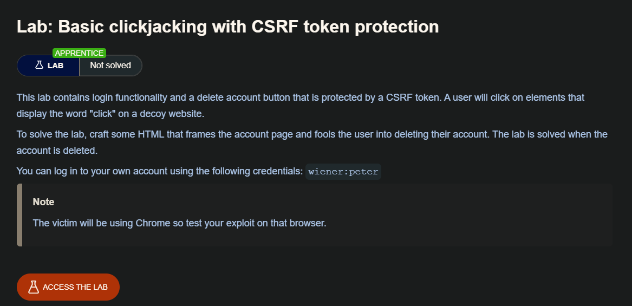Click the note sentence about the victim's browser
The width and height of the screenshot is (632, 306).
click(179, 223)
